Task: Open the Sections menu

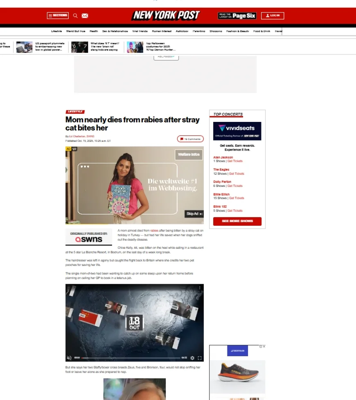Action: pos(58,16)
